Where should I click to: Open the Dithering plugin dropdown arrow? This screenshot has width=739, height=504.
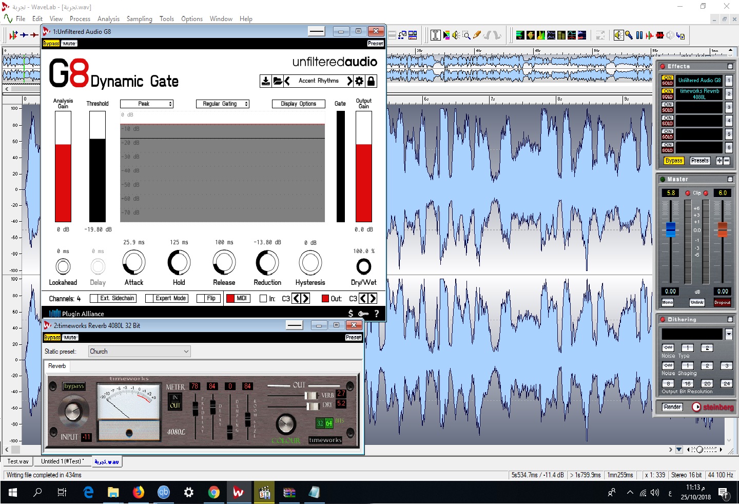(x=729, y=334)
